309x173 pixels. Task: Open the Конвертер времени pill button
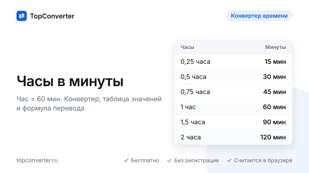259,16
